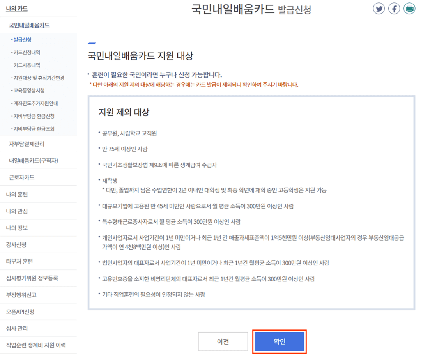Image resolution: width=437 pixels, height=354 pixels.
Task: Open 지원대상 및 휴직기간변경 page
Action: pyautogui.click(x=34, y=78)
